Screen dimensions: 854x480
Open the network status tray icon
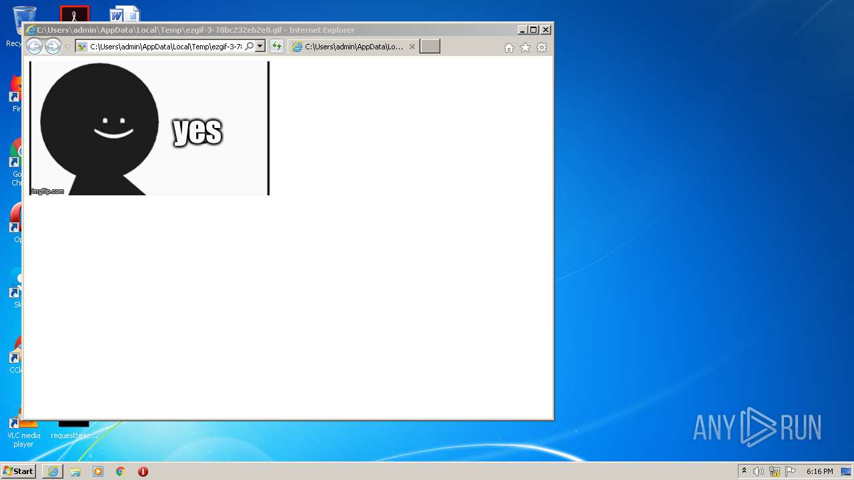pyautogui.click(x=775, y=471)
